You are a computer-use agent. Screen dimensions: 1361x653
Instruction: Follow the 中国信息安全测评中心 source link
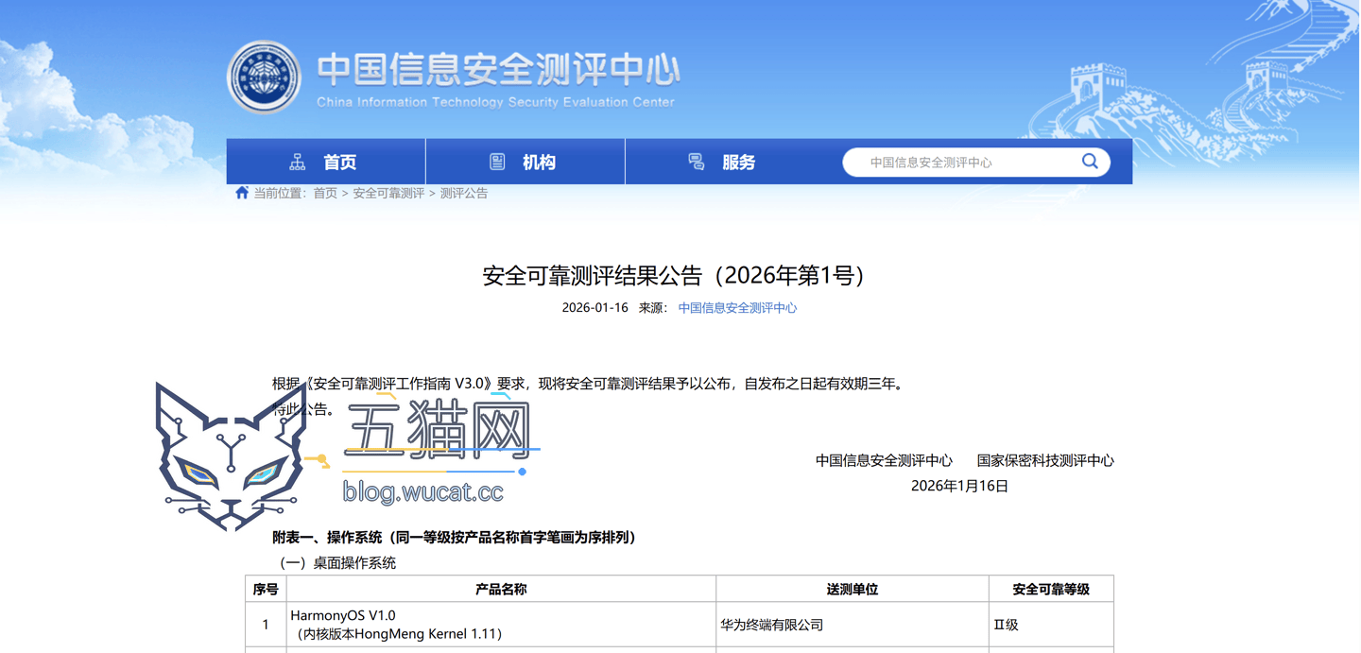pyautogui.click(x=737, y=308)
